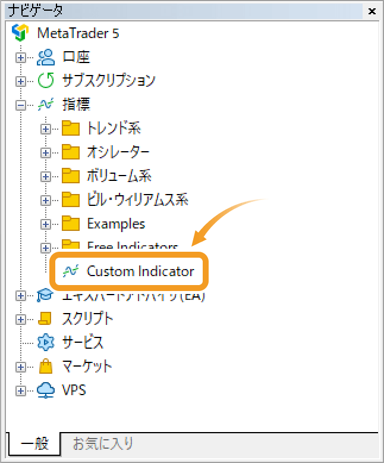Click the MetaTrader 5 logo icon

point(20,33)
